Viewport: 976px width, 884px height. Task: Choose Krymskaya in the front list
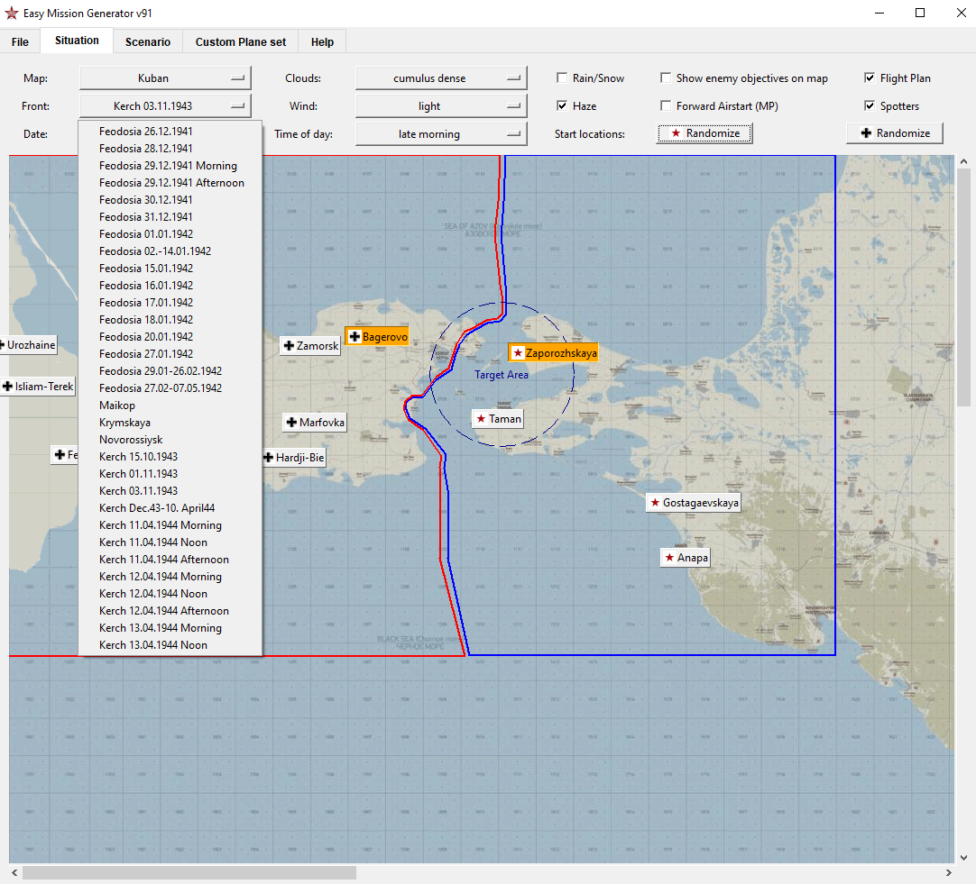click(x=170, y=423)
